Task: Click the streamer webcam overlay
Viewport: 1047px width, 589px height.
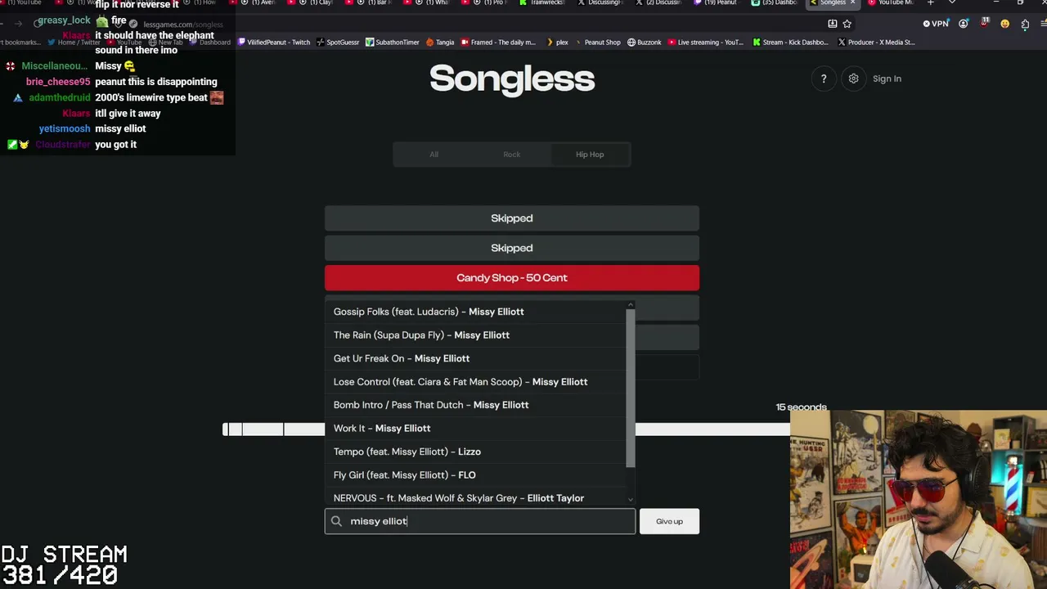Action: click(x=919, y=500)
